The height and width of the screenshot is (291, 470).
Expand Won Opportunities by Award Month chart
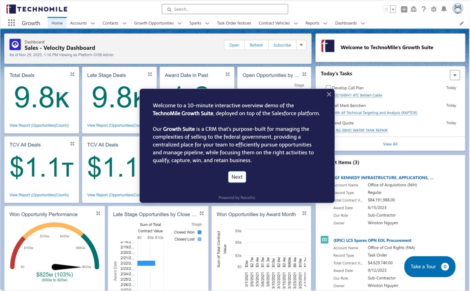click(304, 214)
